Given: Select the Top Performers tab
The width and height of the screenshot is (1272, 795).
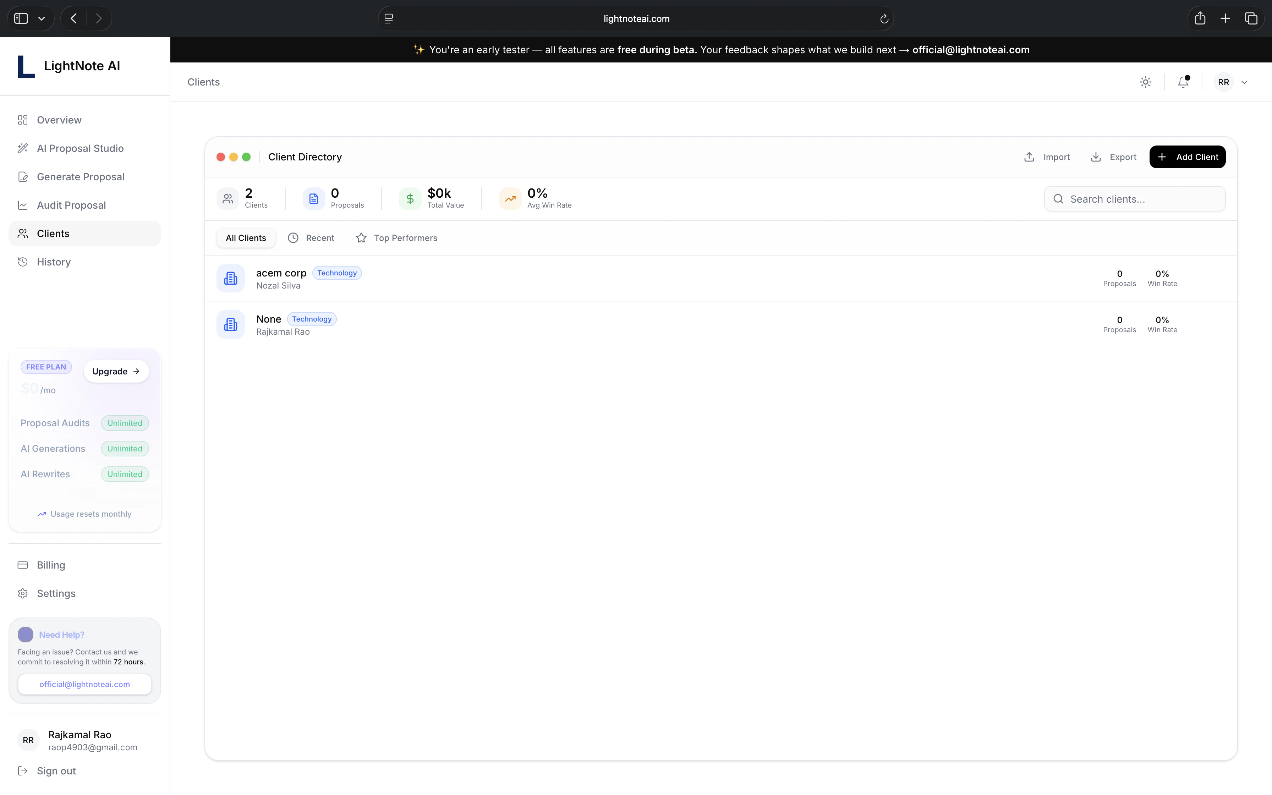Looking at the screenshot, I should pos(397,238).
